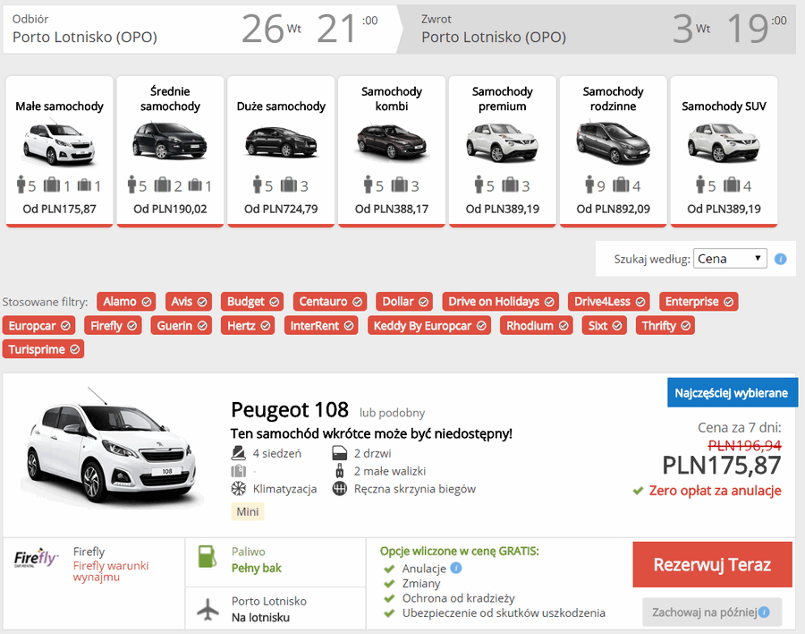The width and height of the screenshot is (805, 634).
Task: Click the Firefly company logo
Action: coord(36,558)
